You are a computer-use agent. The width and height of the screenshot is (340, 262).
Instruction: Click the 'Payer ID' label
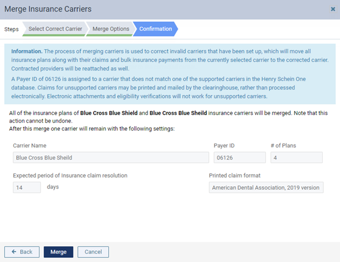[x=224, y=146]
